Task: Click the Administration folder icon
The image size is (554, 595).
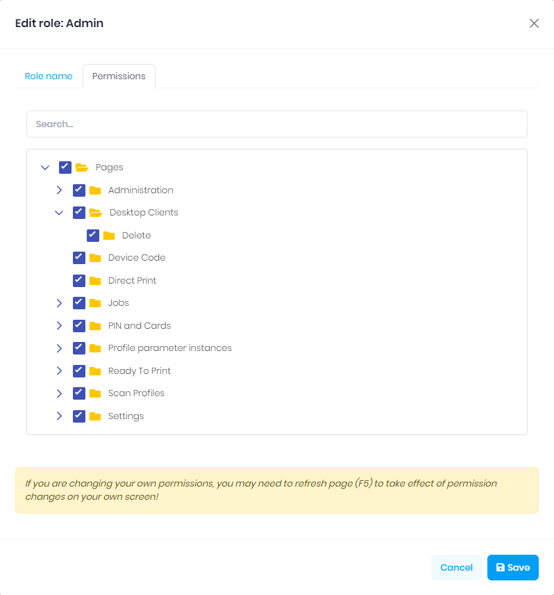Action: coord(95,190)
